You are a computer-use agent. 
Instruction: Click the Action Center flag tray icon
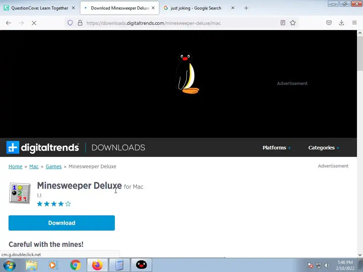310,265
